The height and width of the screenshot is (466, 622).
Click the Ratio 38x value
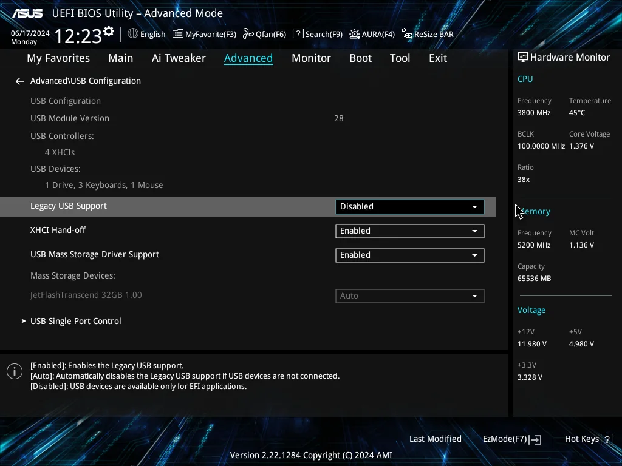coord(523,180)
